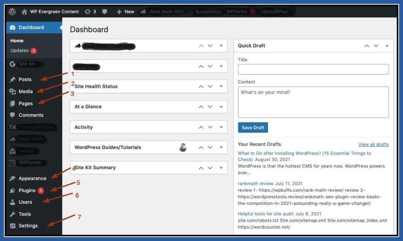
Task: Click the WPForms notification badge in admin bar
Action: (x=252, y=11)
